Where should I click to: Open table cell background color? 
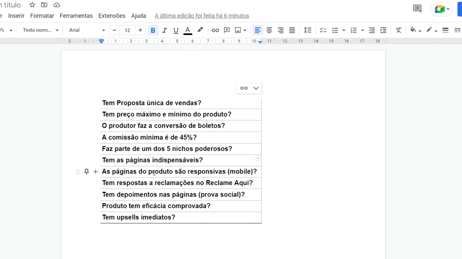pos(415,30)
